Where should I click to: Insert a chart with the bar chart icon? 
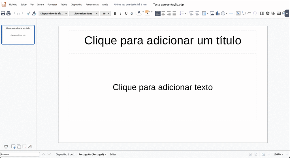(x=217, y=13)
